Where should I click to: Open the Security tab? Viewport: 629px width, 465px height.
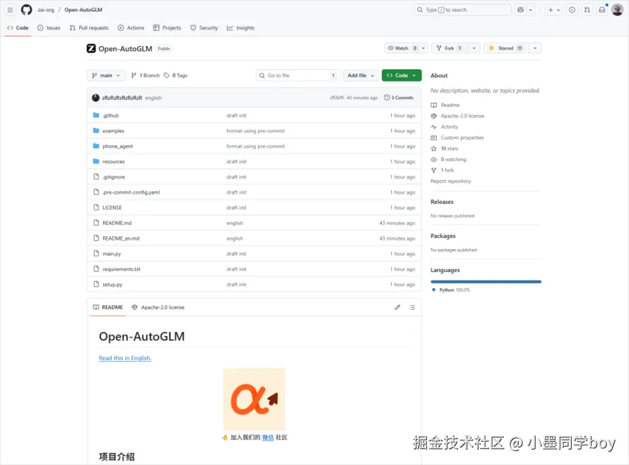(204, 28)
